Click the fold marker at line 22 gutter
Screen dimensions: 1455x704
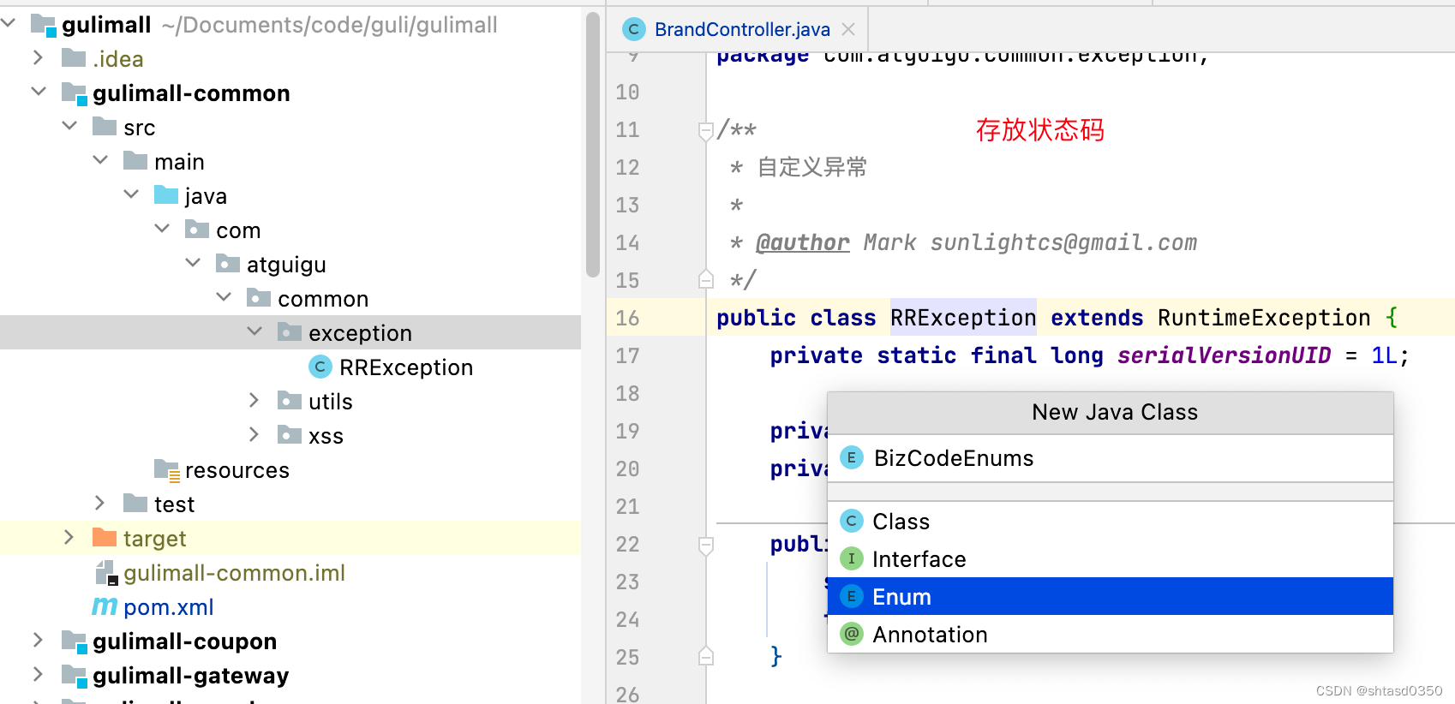(706, 546)
